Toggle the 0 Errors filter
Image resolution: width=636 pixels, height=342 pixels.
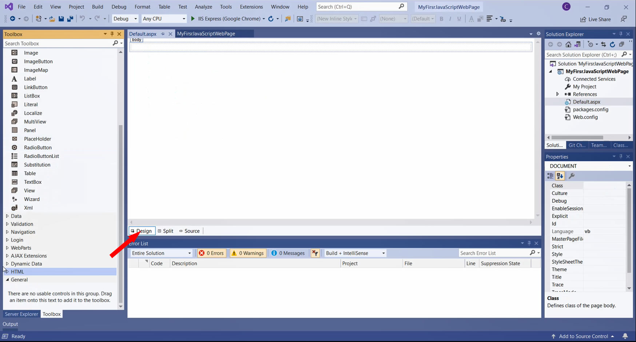pos(211,253)
